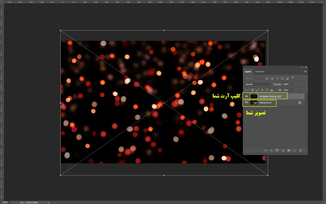Screen dimensions: 326x204
Task: Collapse the Layers panel with double arrows
Action: 302,67
